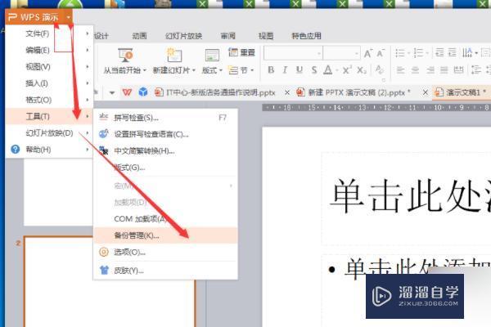491x327 pixels.
Task: Click the text direction icon
Action: pos(467,52)
